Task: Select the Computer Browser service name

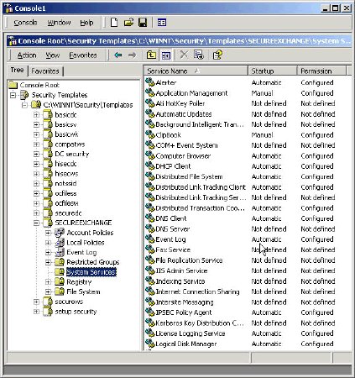Action: click(183, 155)
